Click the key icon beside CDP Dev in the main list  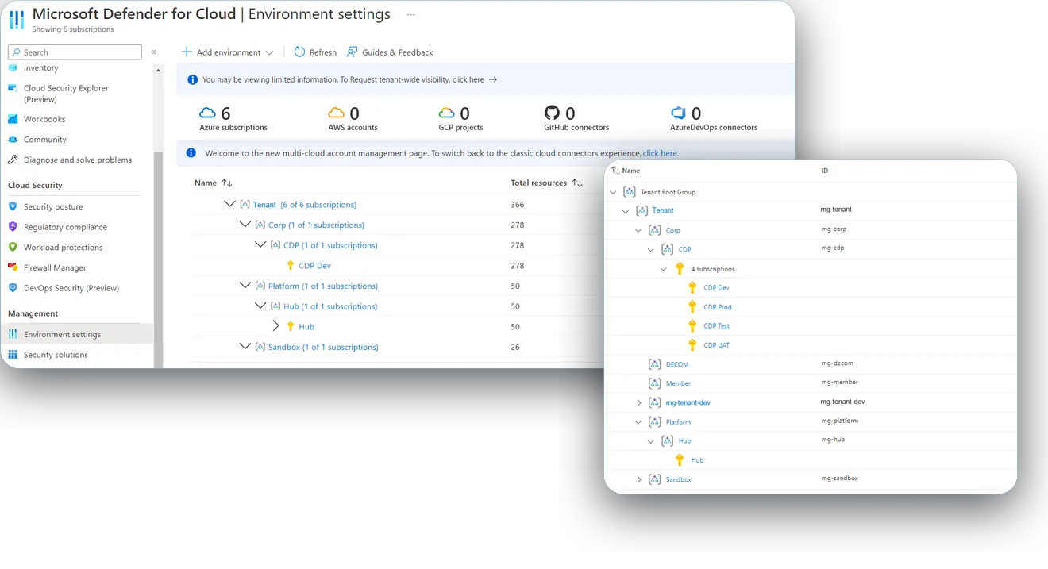click(x=291, y=266)
